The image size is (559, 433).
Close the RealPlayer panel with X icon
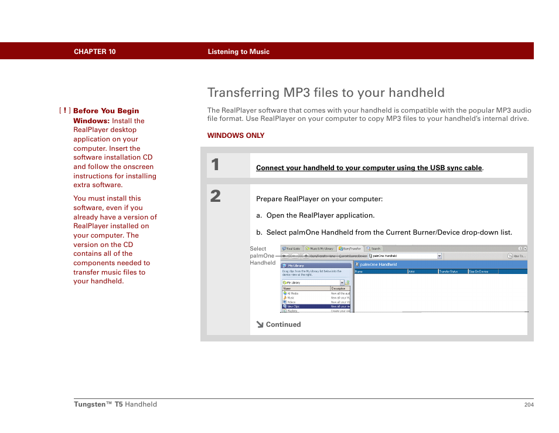[x=525, y=248]
